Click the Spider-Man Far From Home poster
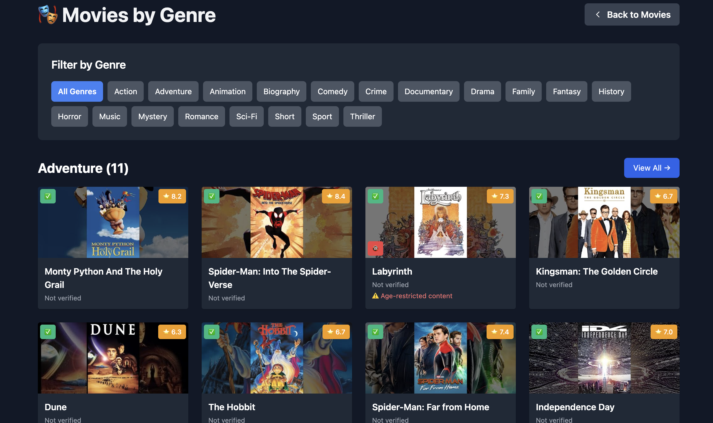The image size is (713, 423). (441, 358)
